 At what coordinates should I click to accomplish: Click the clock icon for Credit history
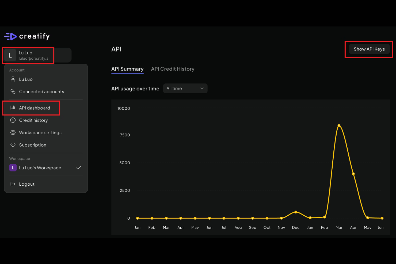pos(13,120)
